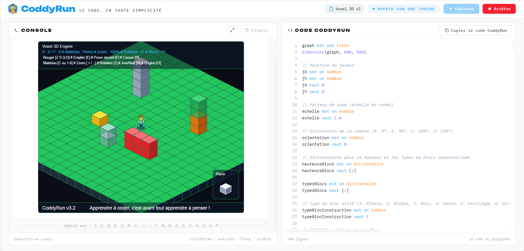Click the green status dot indicator
Image resolution: width=524 pixels, height=251 pixels.
coord(374,9)
